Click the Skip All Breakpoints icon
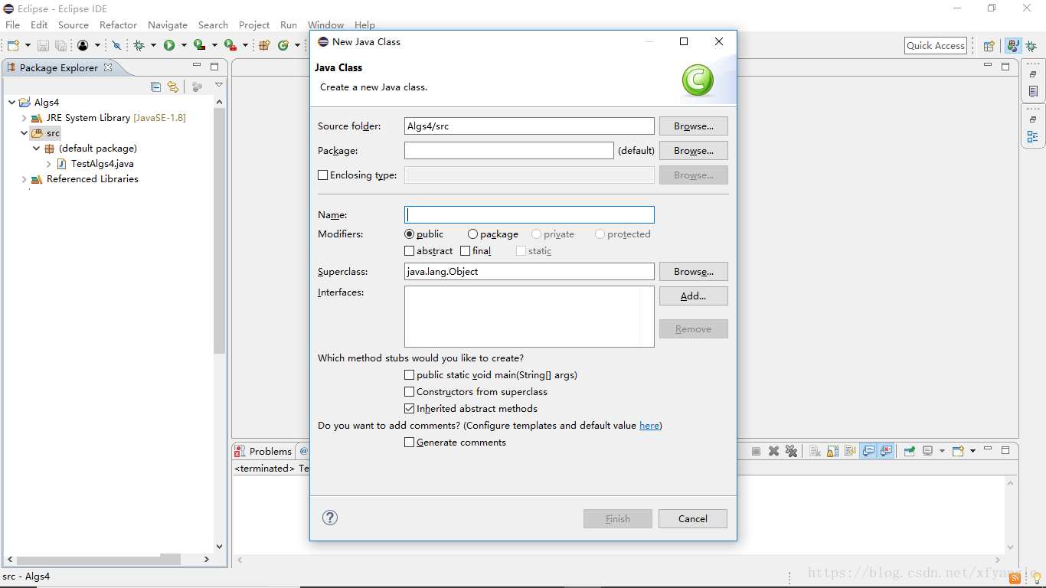This screenshot has width=1046, height=588. coord(116,45)
